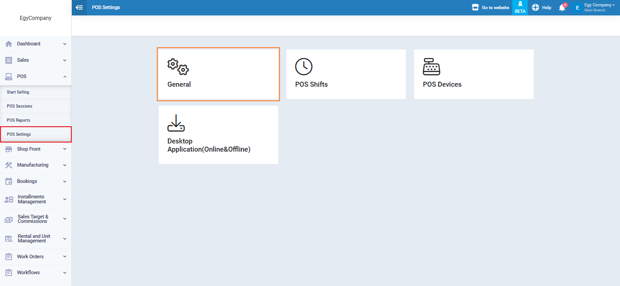This screenshot has height=286, width=620.
Task: Click the BETA rocket icon
Action: coord(520,4)
